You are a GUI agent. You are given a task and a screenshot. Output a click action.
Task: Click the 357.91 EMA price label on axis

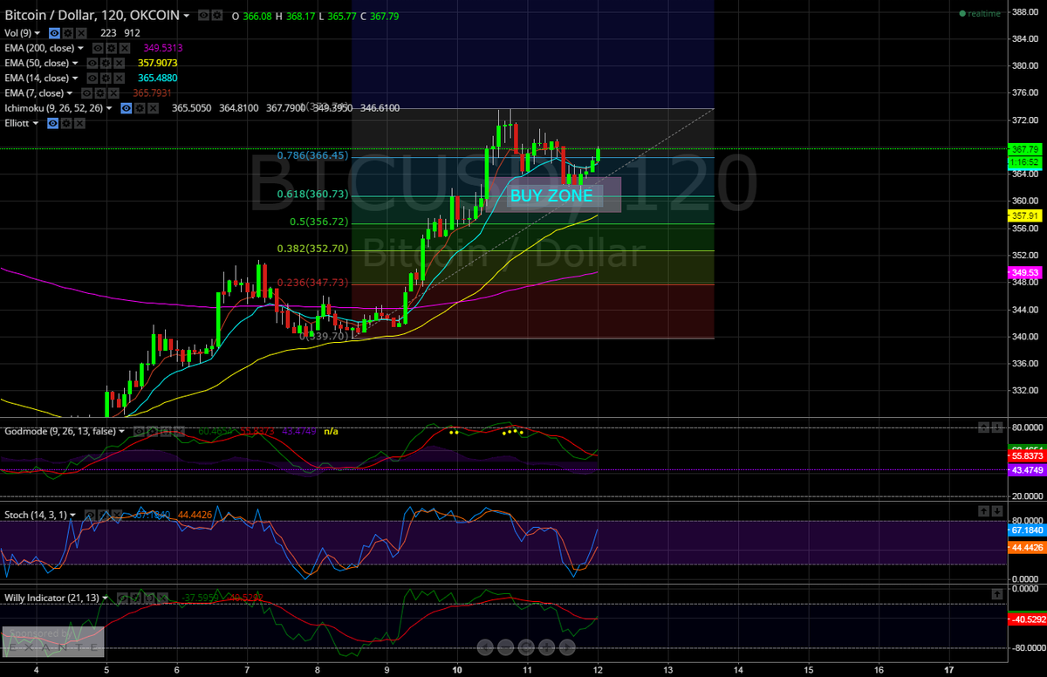coord(1024,215)
